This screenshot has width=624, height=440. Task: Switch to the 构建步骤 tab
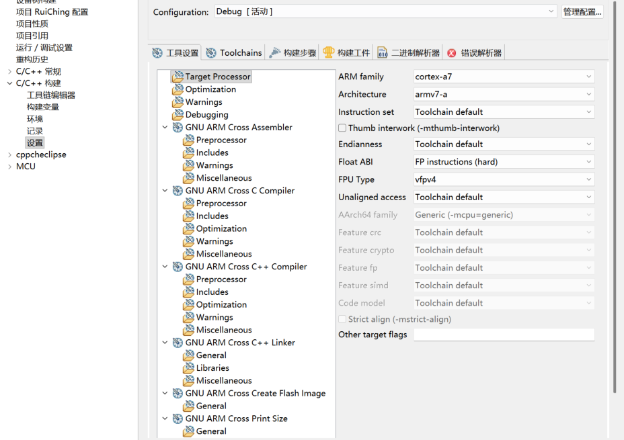[292, 53]
